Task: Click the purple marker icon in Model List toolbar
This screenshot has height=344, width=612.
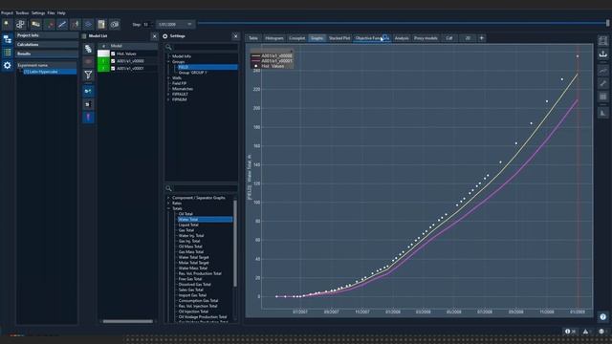Action: point(88,118)
